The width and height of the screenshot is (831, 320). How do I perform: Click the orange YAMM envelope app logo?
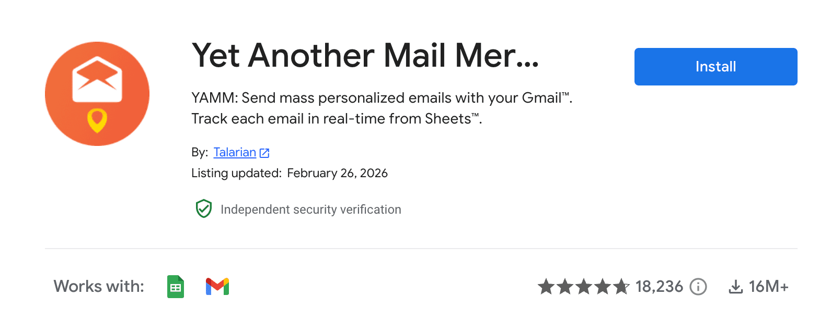pos(97,94)
